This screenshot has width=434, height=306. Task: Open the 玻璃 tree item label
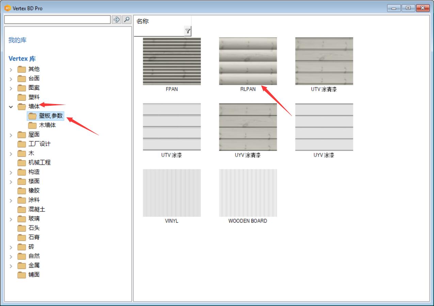pos(34,219)
